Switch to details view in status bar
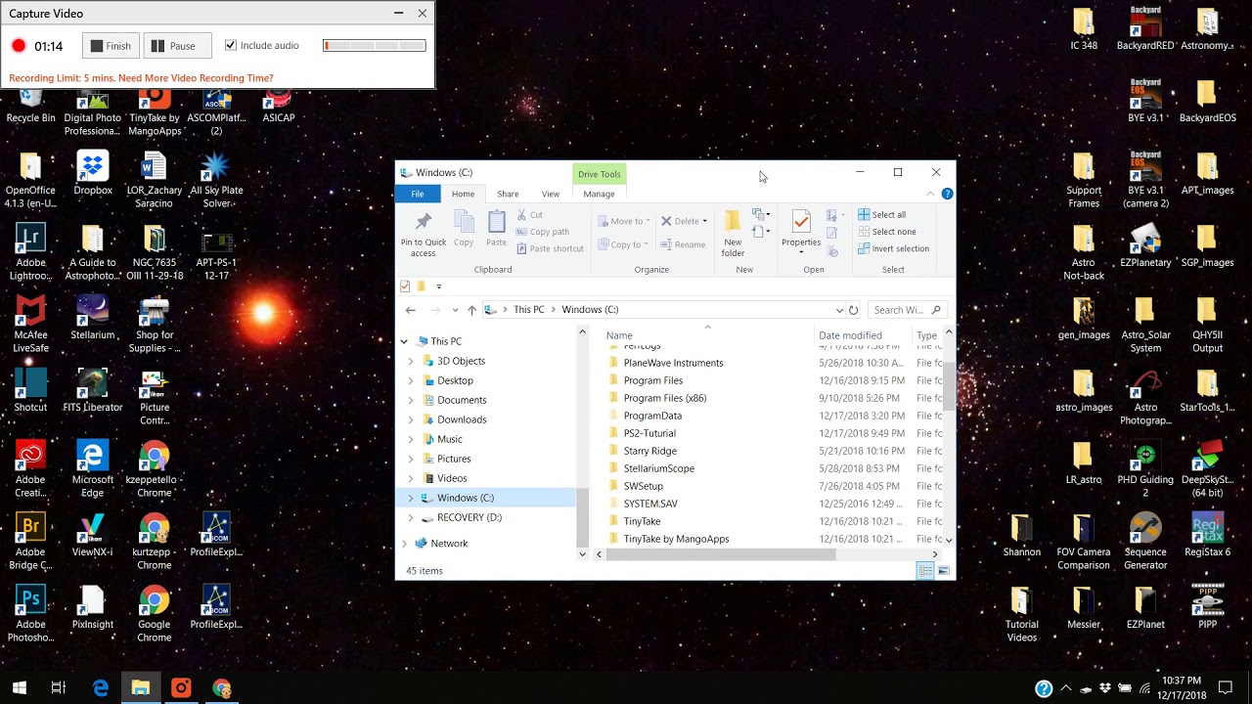This screenshot has width=1252, height=704. (925, 571)
